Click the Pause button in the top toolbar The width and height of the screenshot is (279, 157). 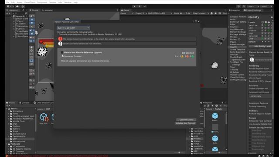click(139, 6)
